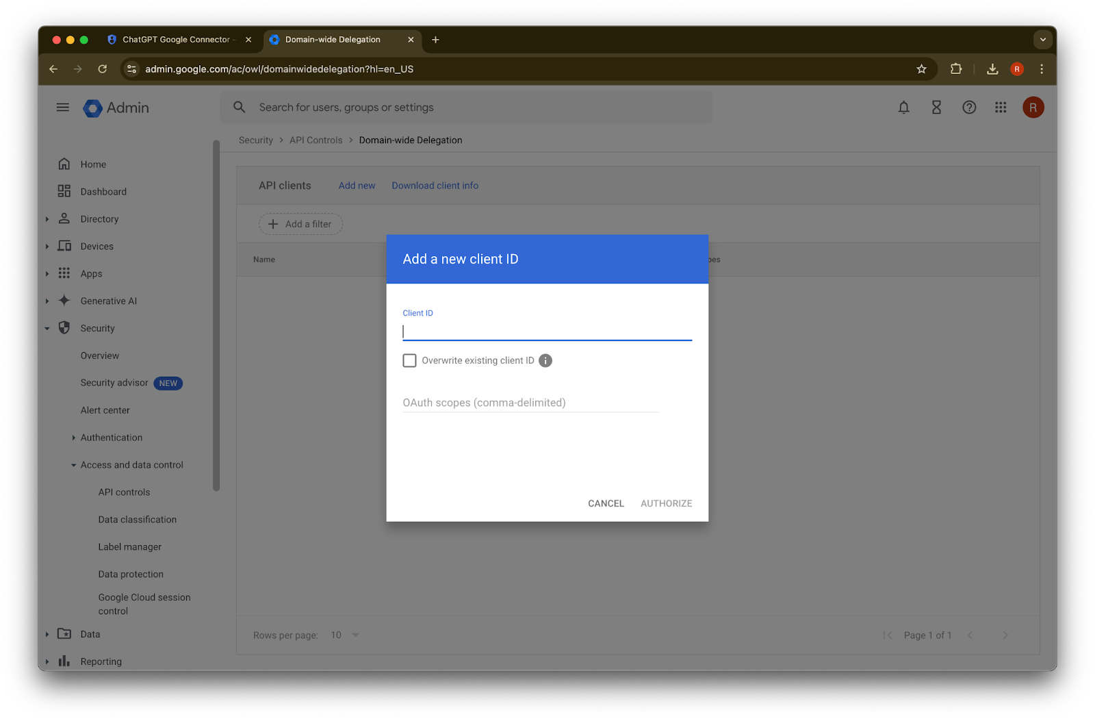This screenshot has width=1095, height=721.
Task: Click the search magnifier icon
Action: 240,107
